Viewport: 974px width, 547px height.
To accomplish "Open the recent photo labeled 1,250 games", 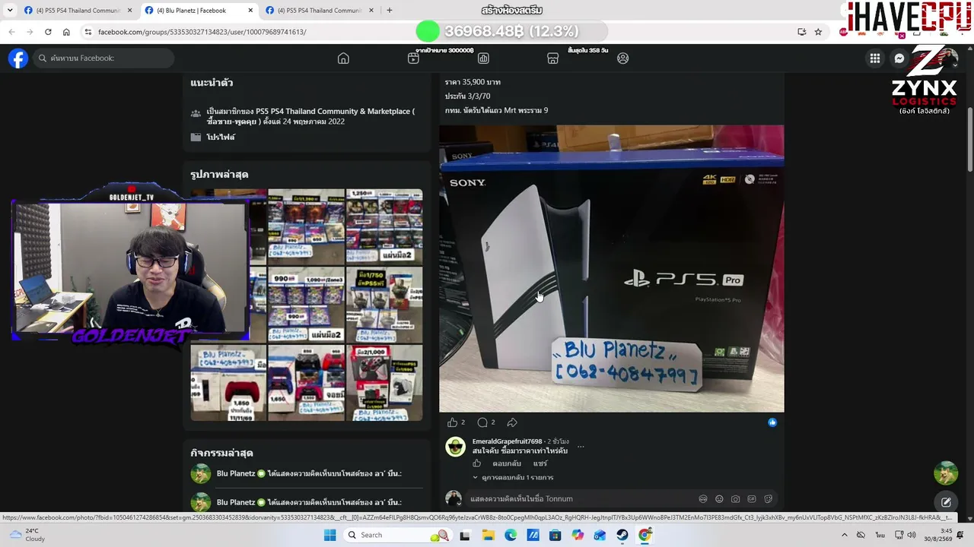I will [x=384, y=226].
